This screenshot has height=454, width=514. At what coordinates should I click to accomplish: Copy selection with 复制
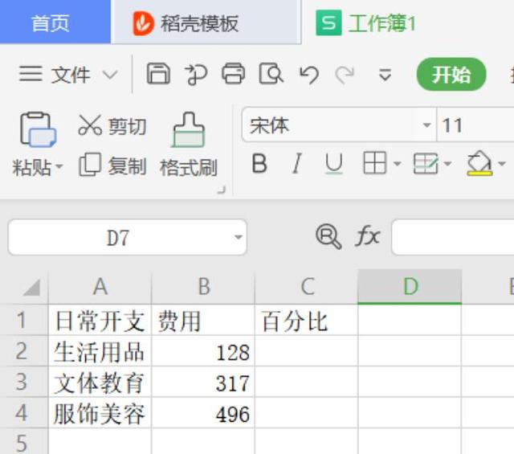[x=112, y=166]
